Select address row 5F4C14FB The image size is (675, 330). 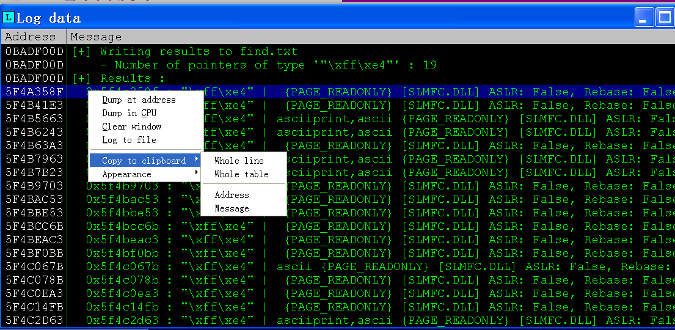click(x=34, y=307)
